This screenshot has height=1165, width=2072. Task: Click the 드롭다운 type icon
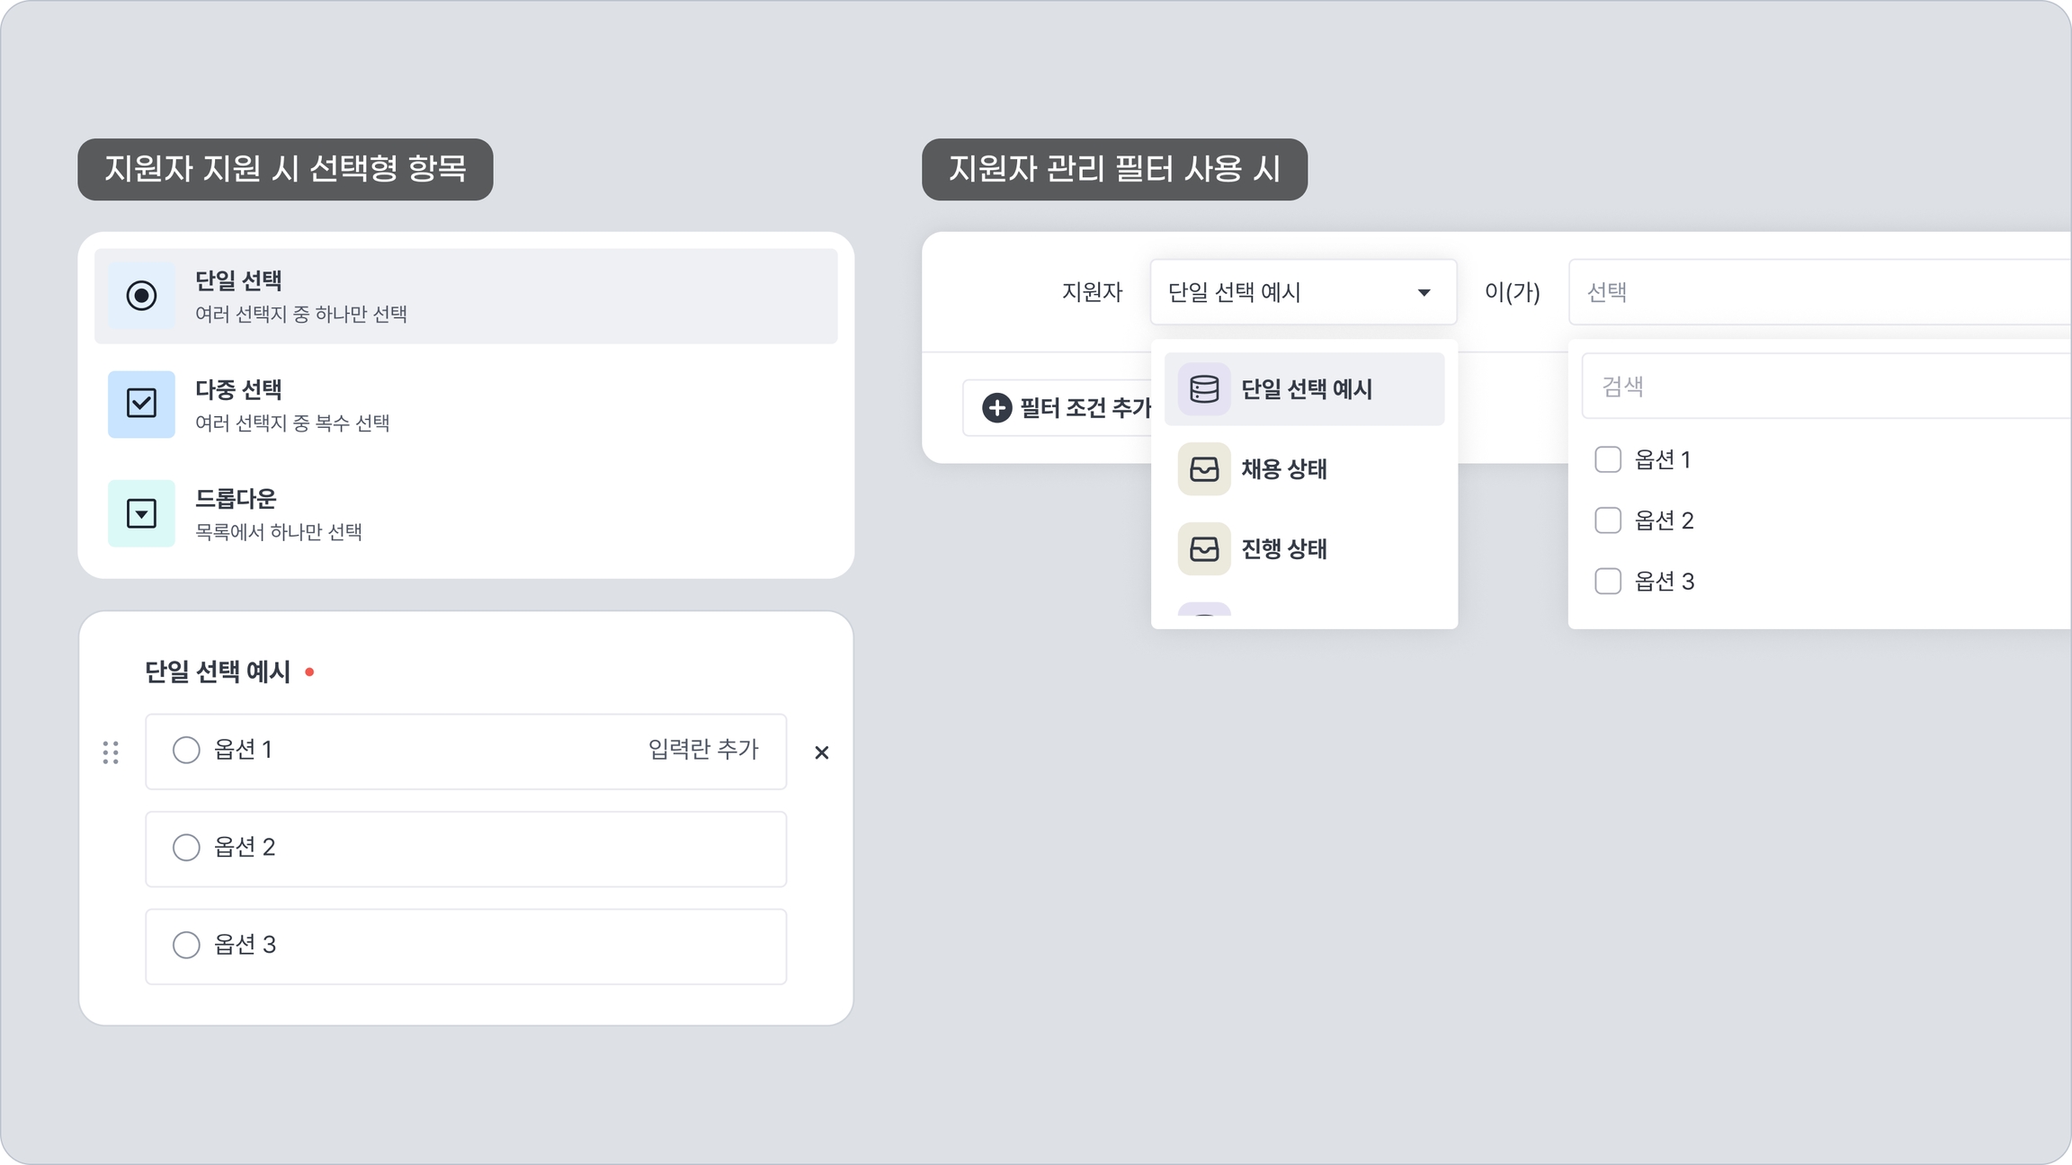point(141,513)
